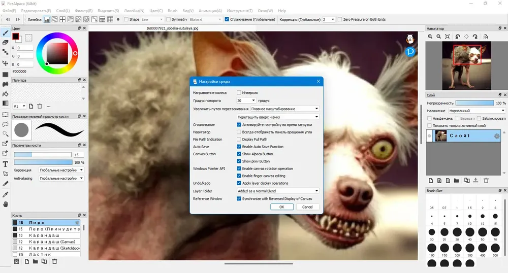
Task: Open the Наложение Нормальный blend dropdown
Action: pyautogui.click(x=477, y=111)
